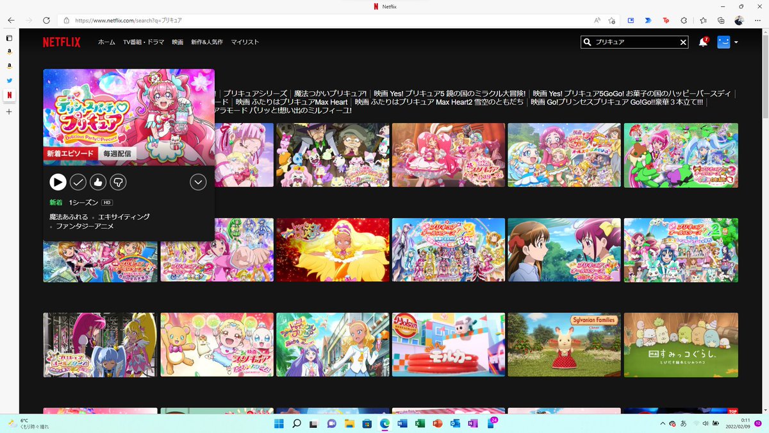Click the thumbs-up rating icon
Screen dimensions: 769x433
tap(98, 182)
